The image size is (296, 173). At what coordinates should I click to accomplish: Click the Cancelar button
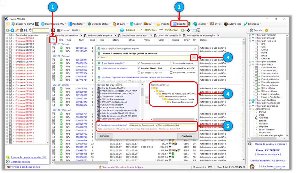coord(105,136)
